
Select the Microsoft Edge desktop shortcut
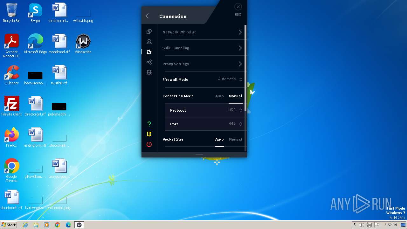point(35,44)
